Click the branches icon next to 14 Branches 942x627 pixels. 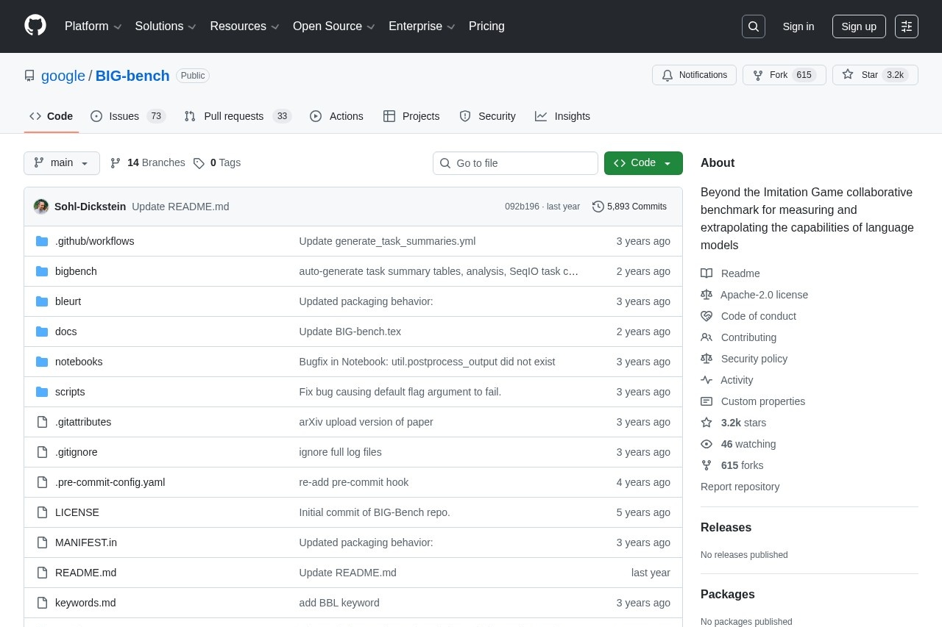(116, 162)
